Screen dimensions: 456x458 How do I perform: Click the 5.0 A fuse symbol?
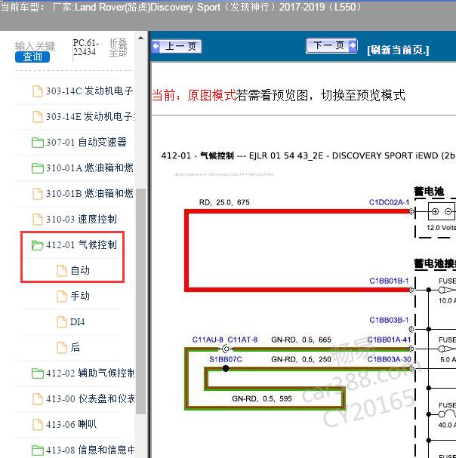click(x=447, y=349)
